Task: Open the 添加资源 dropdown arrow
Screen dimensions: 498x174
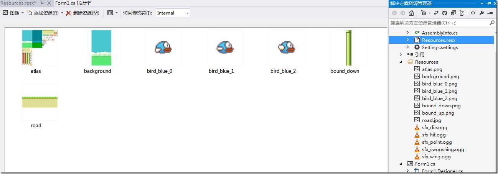Action: 62,13
